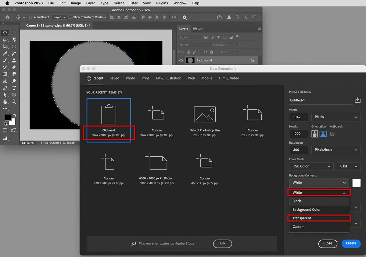Save document preset icon beside Untitled-1
The image size is (366, 257).
click(358, 100)
